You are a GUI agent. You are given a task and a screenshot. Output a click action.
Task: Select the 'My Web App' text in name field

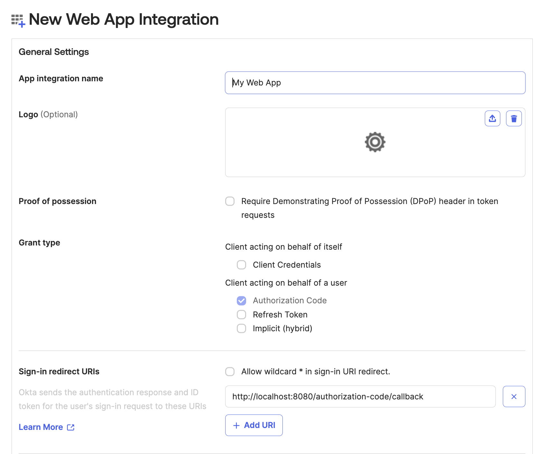tap(256, 83)
